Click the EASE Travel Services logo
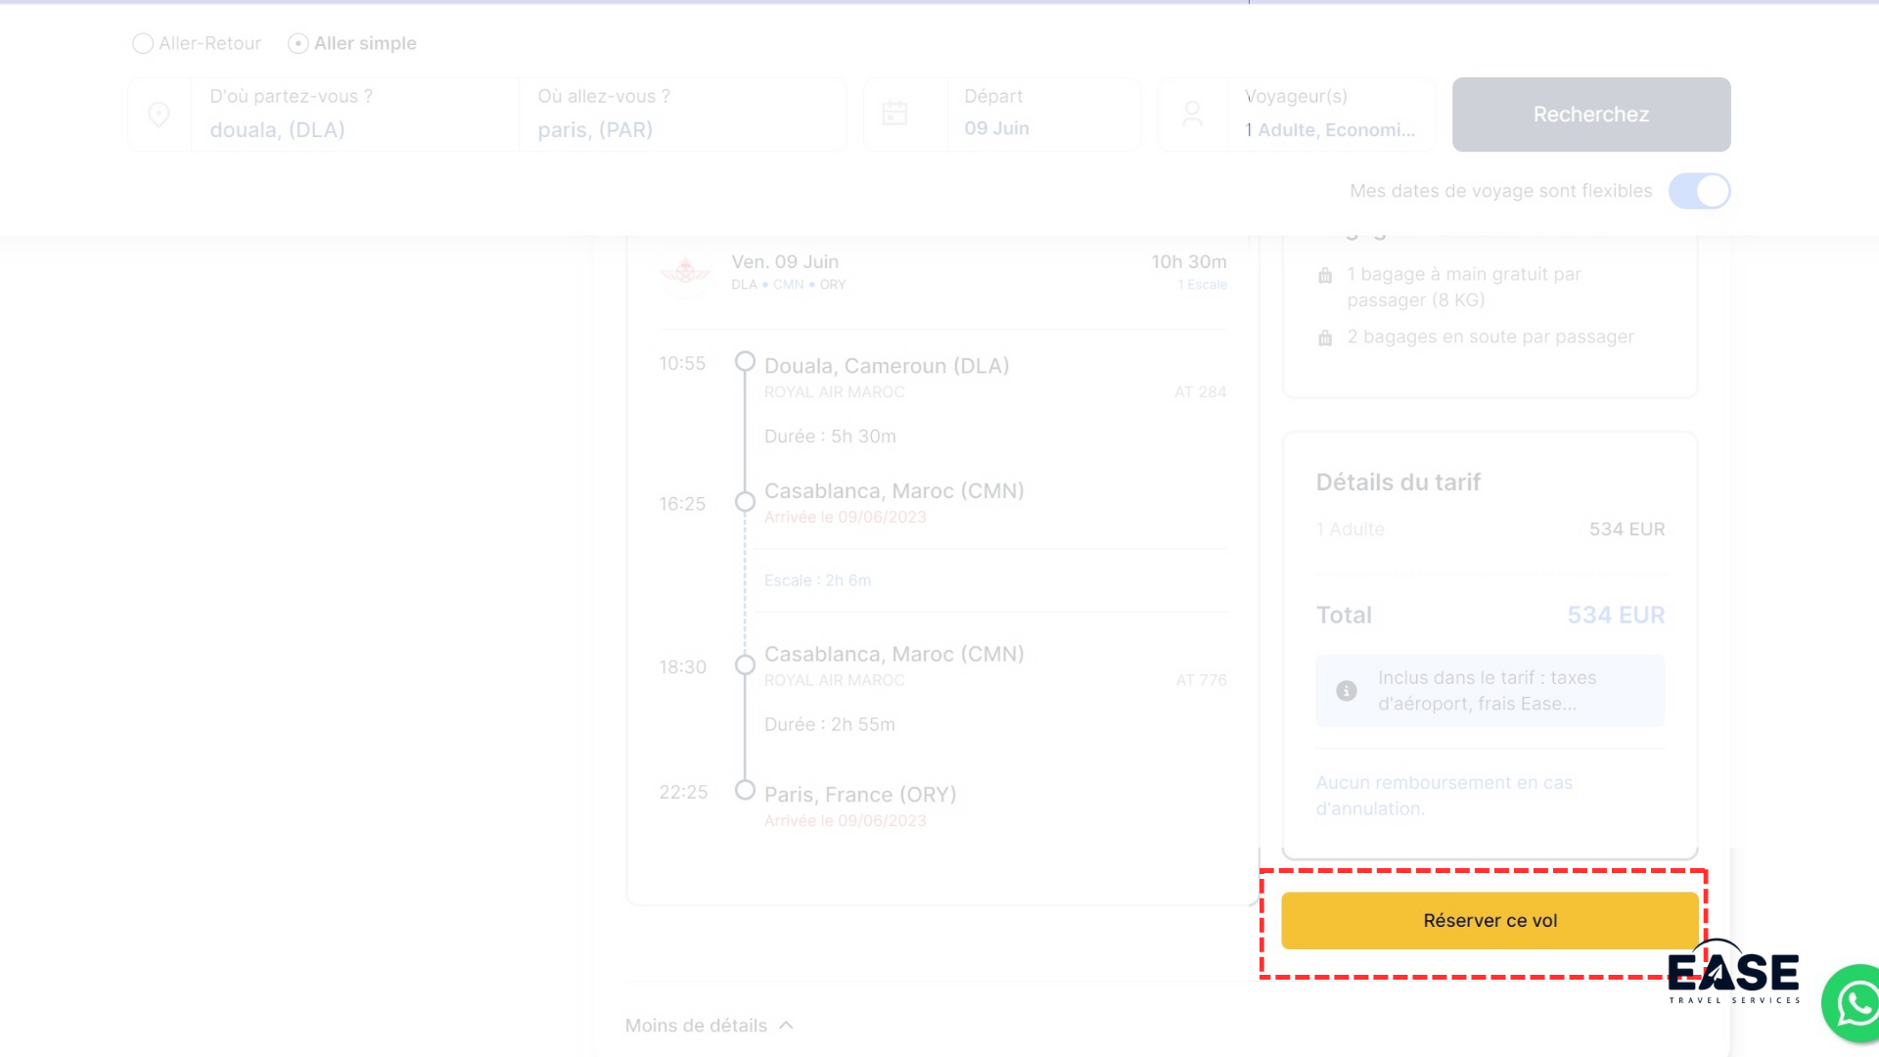This screenshot has height=1057, width=1879. point(1733,974)
